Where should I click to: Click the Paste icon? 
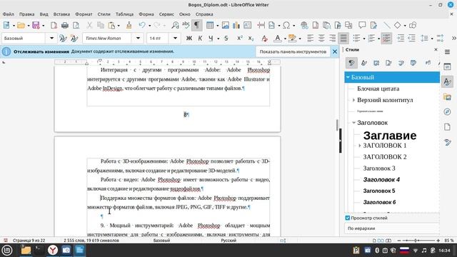tap(111, 26)
